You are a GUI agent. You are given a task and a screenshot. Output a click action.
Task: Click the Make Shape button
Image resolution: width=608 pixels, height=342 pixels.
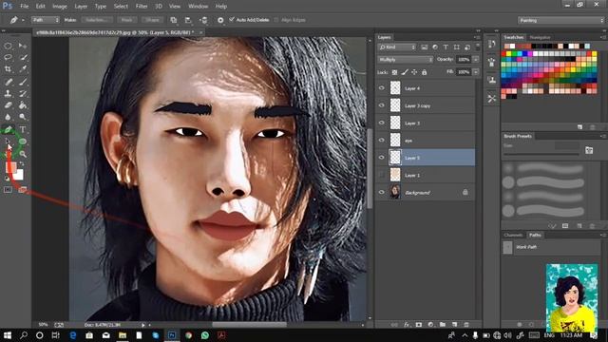point(152,20)
